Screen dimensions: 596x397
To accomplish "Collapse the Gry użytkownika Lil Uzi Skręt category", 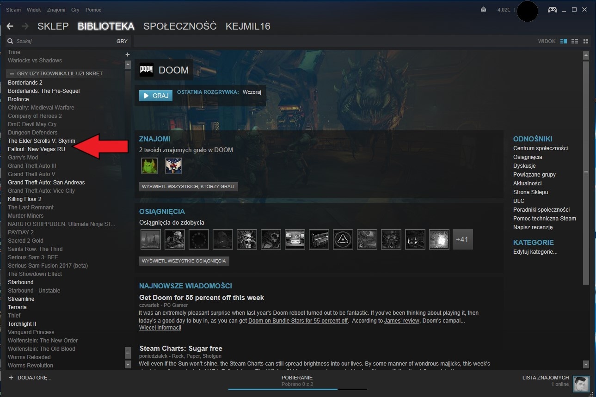I will (x=12, y=73).
